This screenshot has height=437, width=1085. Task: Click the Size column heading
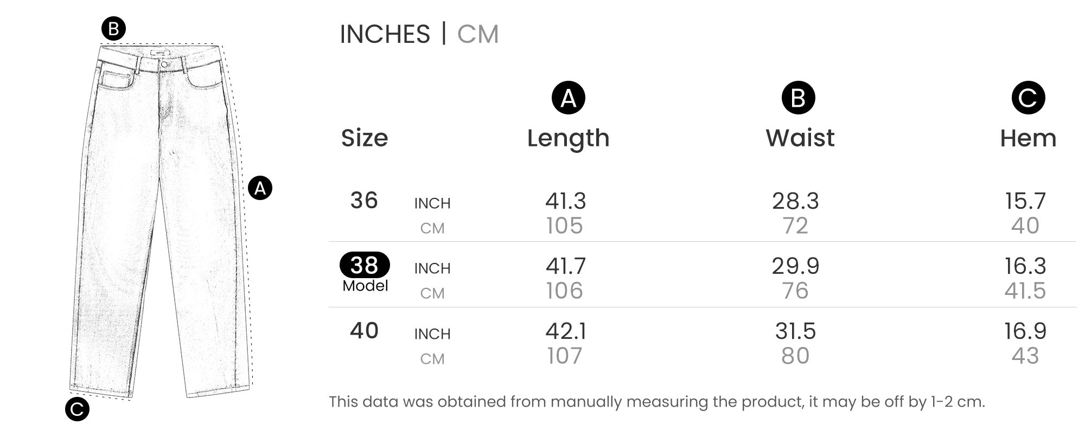pos(365,138)
